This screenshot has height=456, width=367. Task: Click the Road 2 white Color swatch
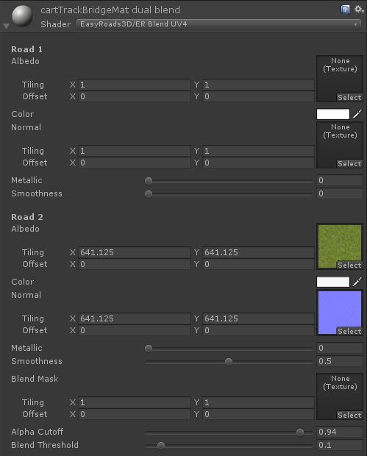click(333, 282)
